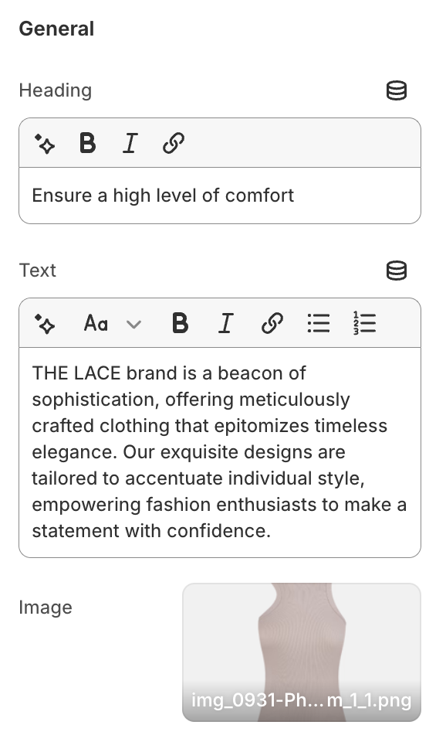This screenshot has height=742, width=446.
Task: Open the tank top image thumbnail
Action: click(302, 652)
